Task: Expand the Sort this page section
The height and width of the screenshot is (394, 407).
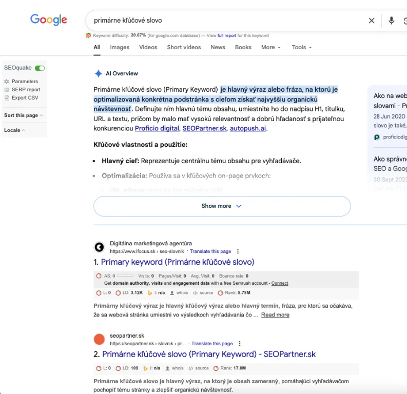Action: coord(24,115)
